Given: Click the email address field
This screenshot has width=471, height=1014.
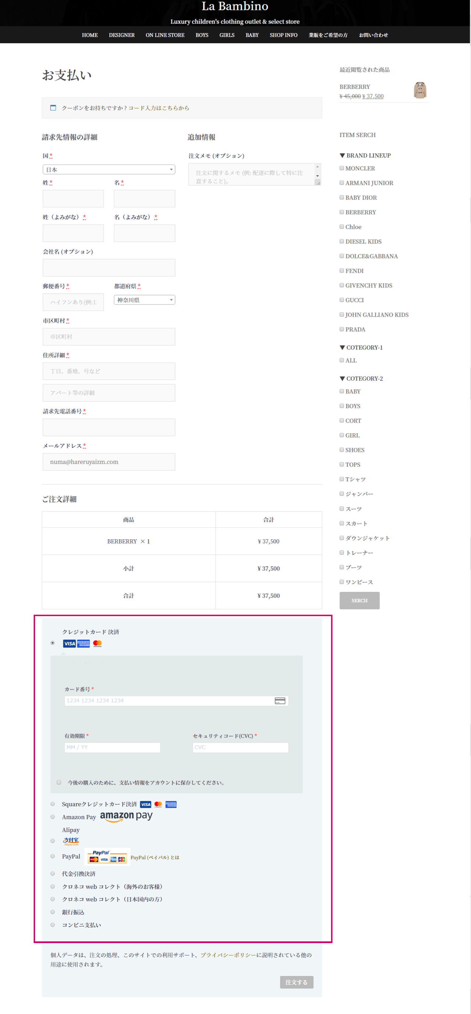Looking at the screenshot, I should pos(109,462).
